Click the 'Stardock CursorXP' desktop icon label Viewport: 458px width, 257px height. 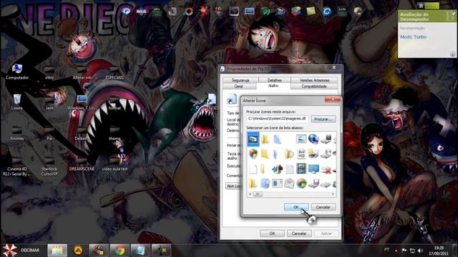(49, 171)
